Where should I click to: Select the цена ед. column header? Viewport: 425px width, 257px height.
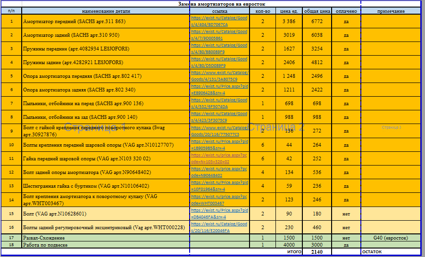(289, 11)
